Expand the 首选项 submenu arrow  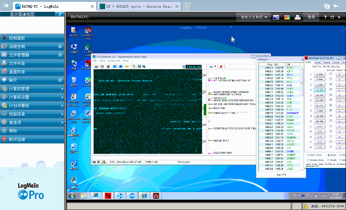tap(62, 123)
